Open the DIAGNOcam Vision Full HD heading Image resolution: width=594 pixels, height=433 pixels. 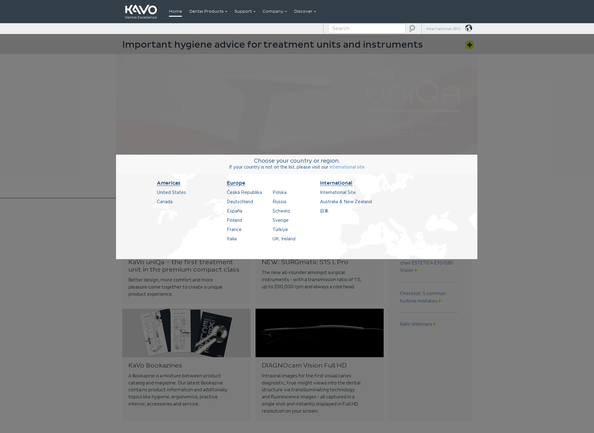click(x=304, y=365)
